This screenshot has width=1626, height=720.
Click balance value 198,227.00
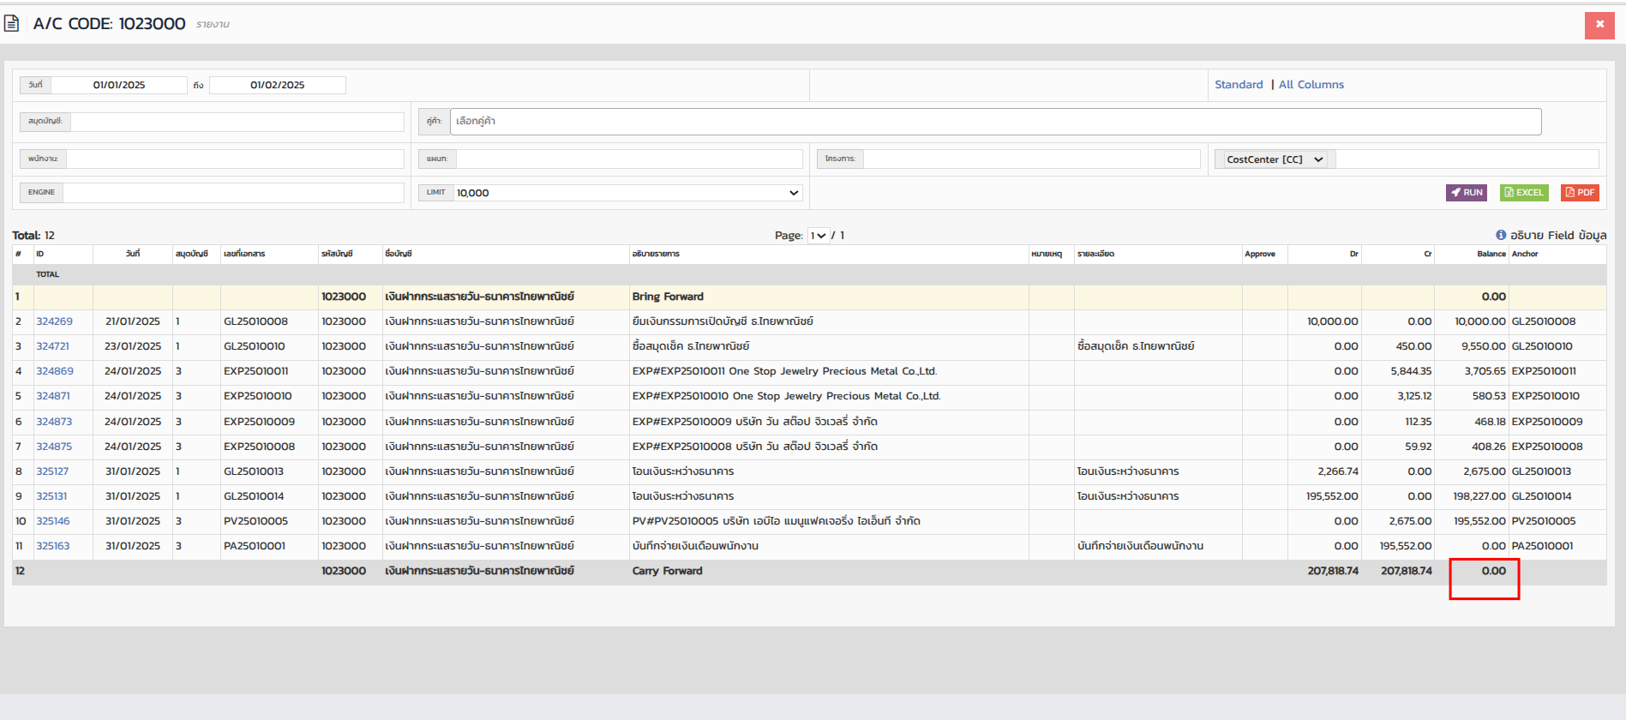coord(1479,496)
